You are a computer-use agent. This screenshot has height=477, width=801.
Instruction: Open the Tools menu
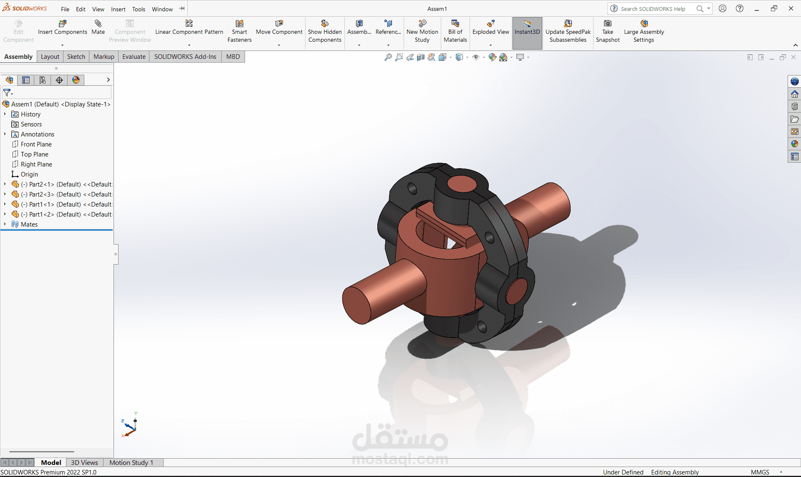(139, 9)
